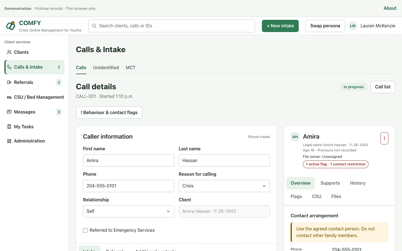Screen dimensions: 402x251
Task: Open the Supports tab in client panel
Action: point(330,183)
